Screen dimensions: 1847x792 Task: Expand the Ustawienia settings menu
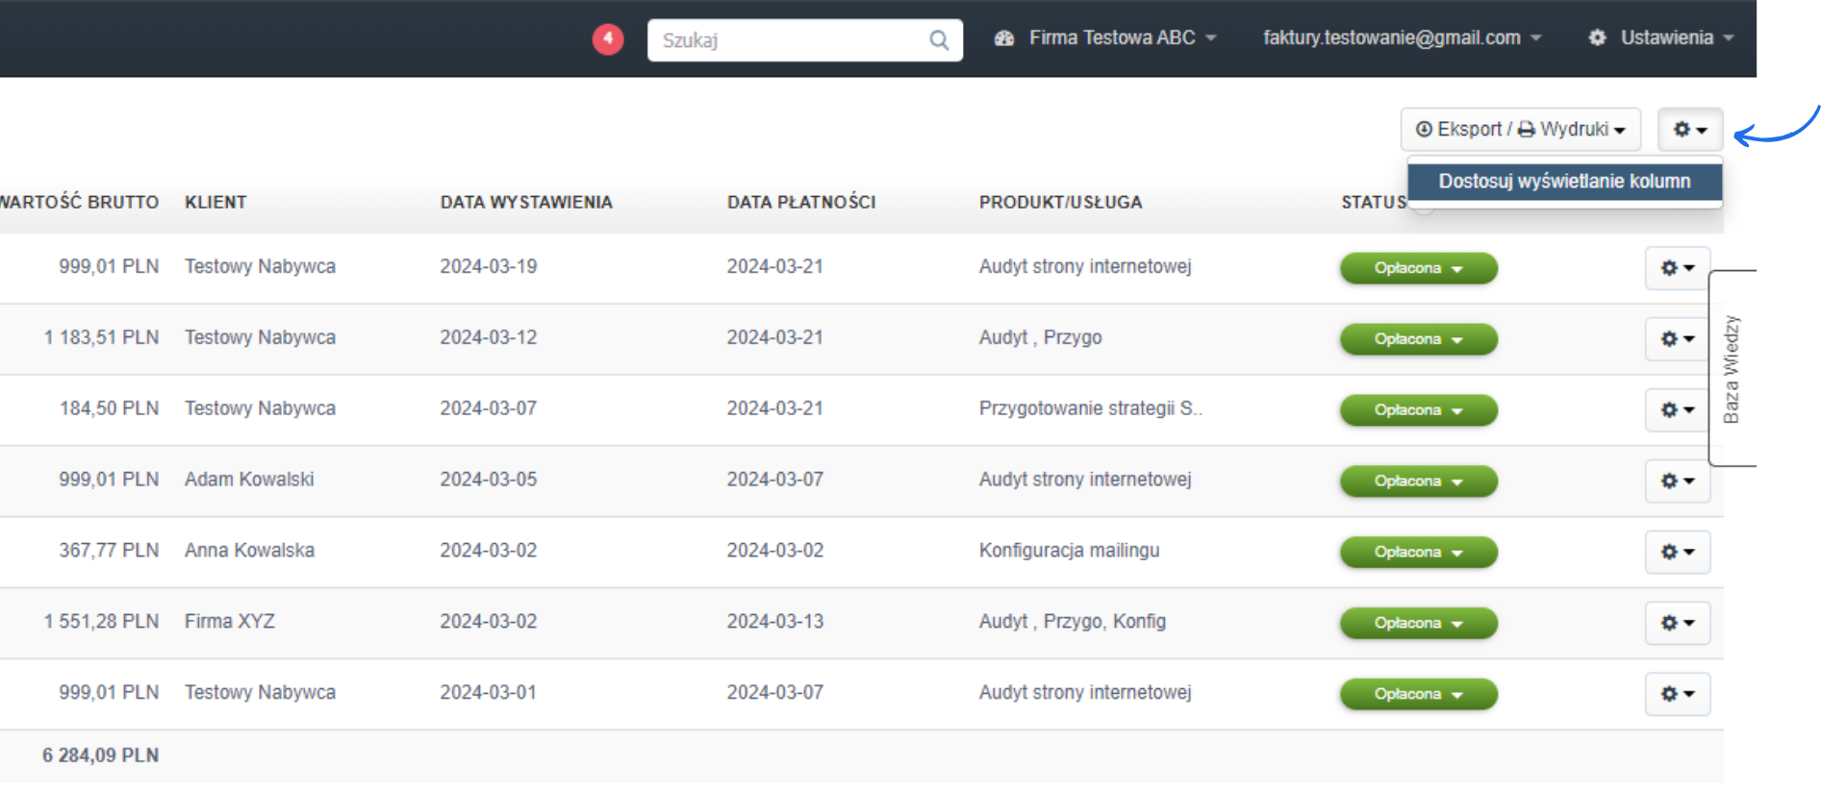click(x=1661, y=38)
